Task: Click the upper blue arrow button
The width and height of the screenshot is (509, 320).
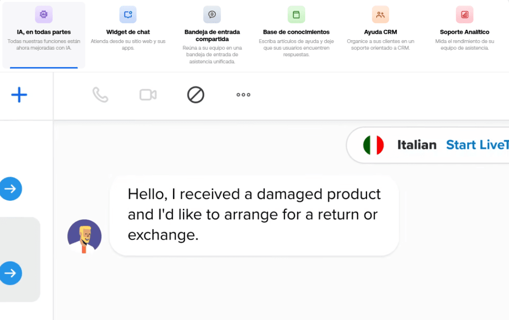Action: coord(10,189)
